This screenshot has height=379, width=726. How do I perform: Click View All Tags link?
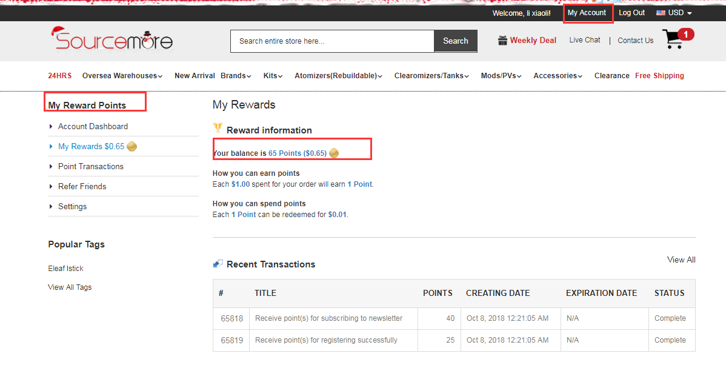(x=70, y=287)
